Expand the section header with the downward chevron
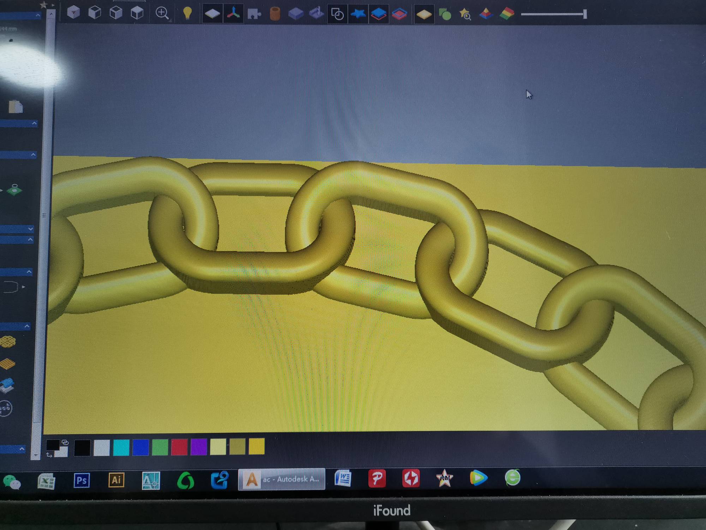Image resolution: width=706 pixels, height=530 pixels. click(17, 229)
